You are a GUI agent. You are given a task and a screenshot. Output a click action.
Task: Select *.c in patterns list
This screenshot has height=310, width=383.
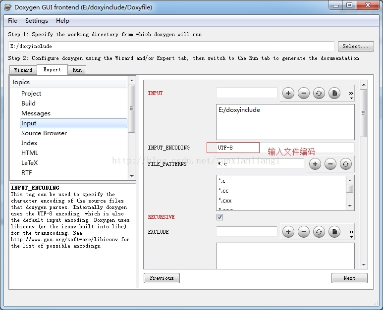222,181
